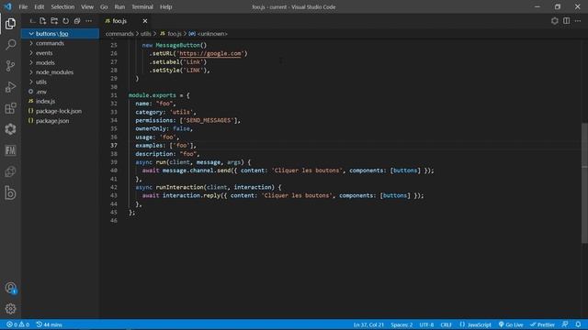Expand the commands folder

60,43
